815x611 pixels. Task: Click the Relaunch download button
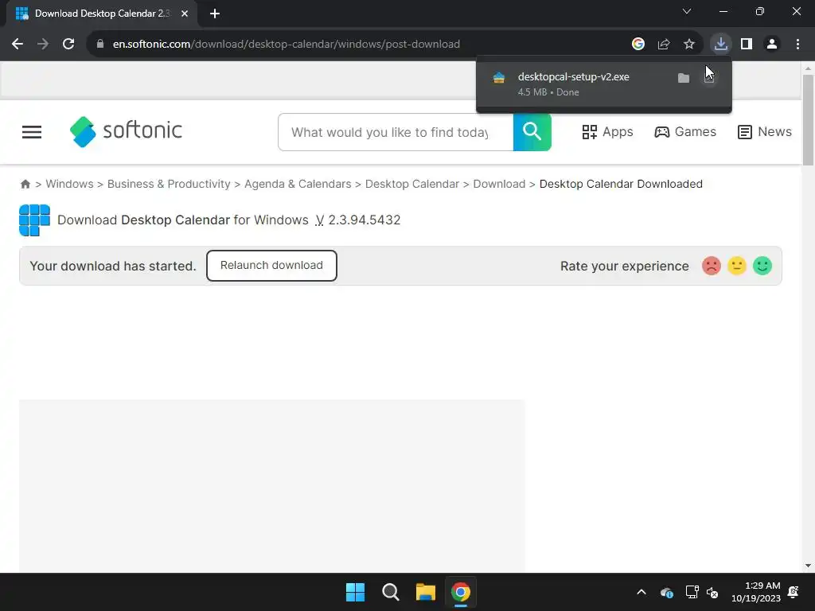[x=272, y=266]
